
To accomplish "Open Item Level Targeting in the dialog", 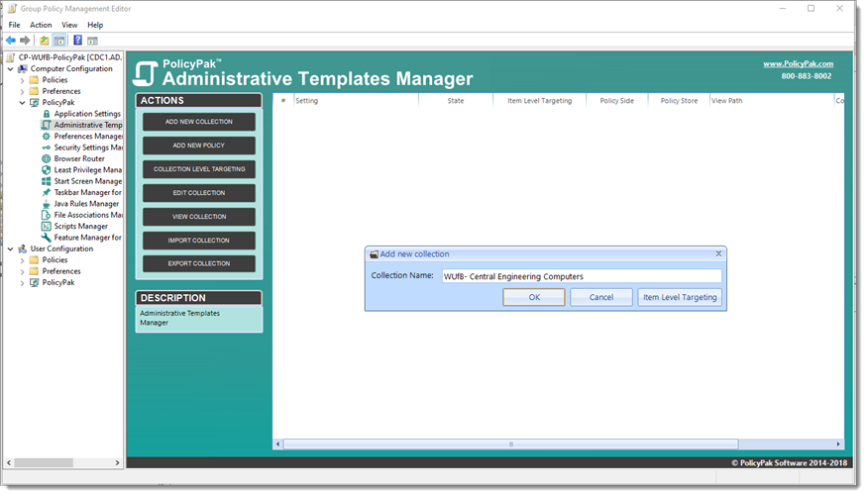I will click(x=680, y=297).
